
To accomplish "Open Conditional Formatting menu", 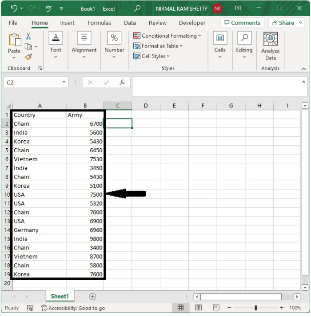I will click(x=167, y=36).
